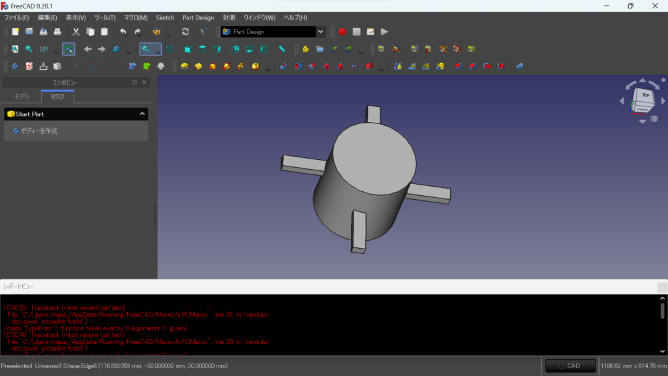Image resolution: width=668 pixels, height=376 pixels.
Task: Click the navigation cube right arrow
Action: pyautogui.click(x=663, y=101)
